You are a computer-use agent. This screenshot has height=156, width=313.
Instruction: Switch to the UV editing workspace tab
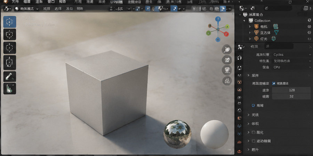click(x=117, y=2)
